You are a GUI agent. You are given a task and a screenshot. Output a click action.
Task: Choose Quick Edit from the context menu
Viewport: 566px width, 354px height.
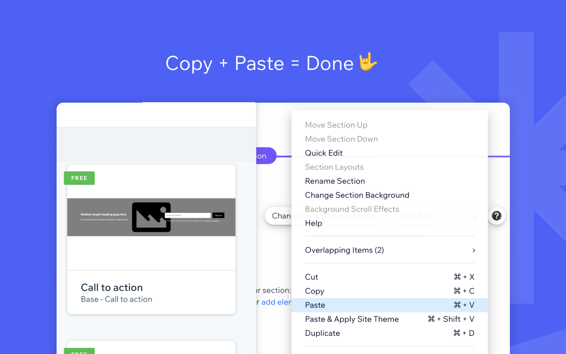click(324, 153)
